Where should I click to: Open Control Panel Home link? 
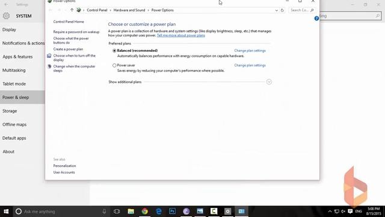(69, 22)
